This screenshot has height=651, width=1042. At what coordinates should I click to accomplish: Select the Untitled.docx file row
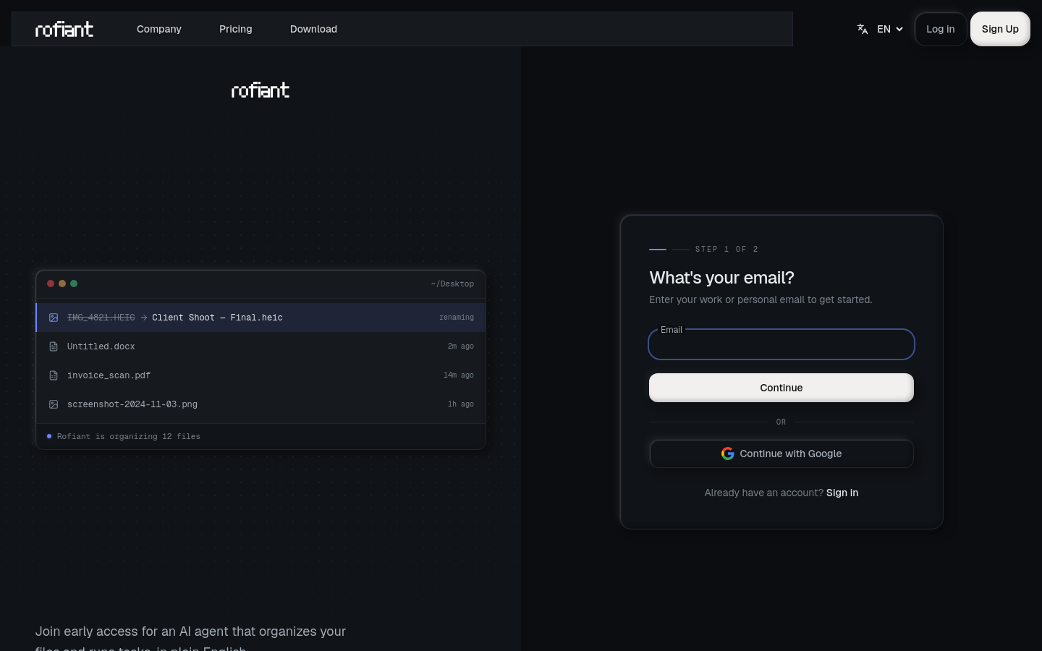[x=260, y=346]
